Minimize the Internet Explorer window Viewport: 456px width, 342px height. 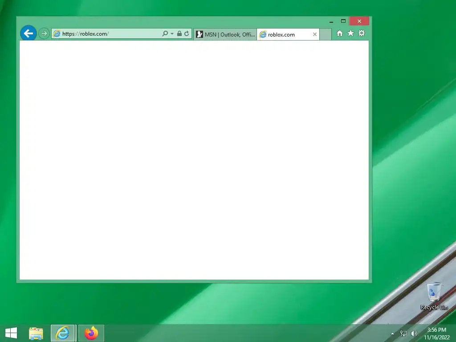tap(331, 21)
